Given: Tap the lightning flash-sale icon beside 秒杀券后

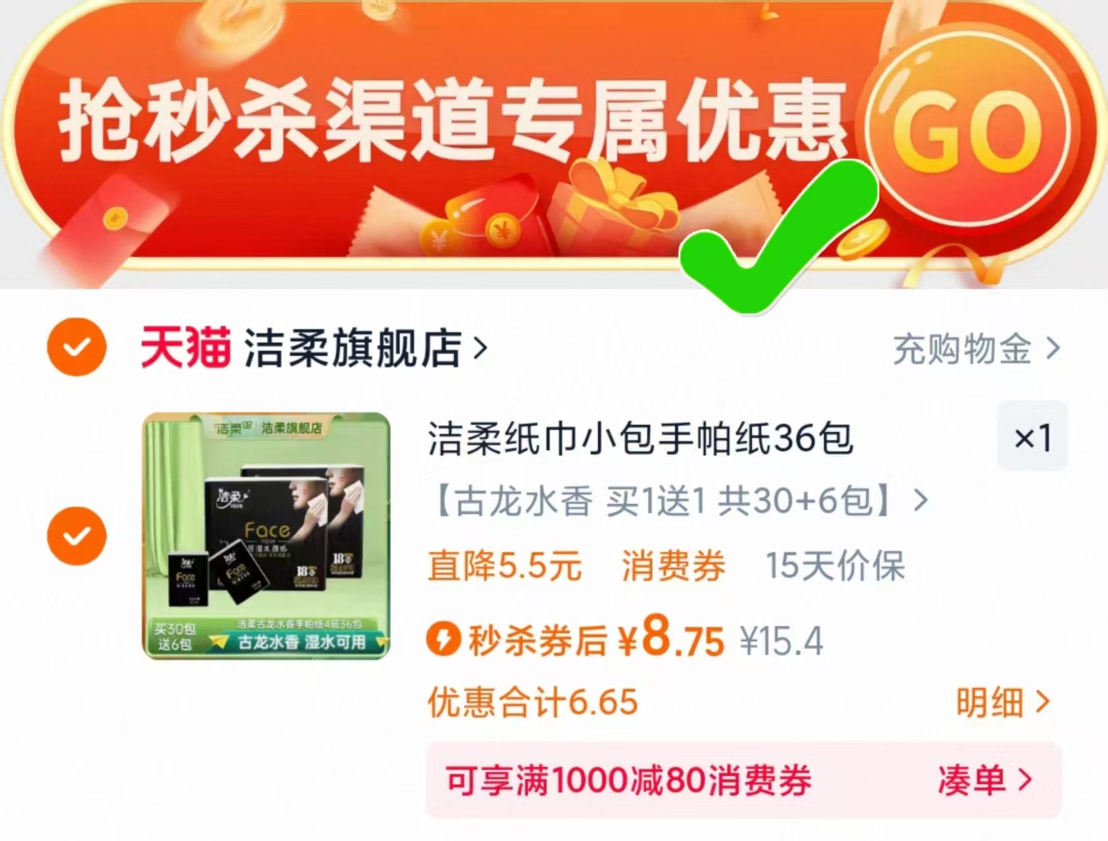Looking at the screenshot, I should [443, 638].
